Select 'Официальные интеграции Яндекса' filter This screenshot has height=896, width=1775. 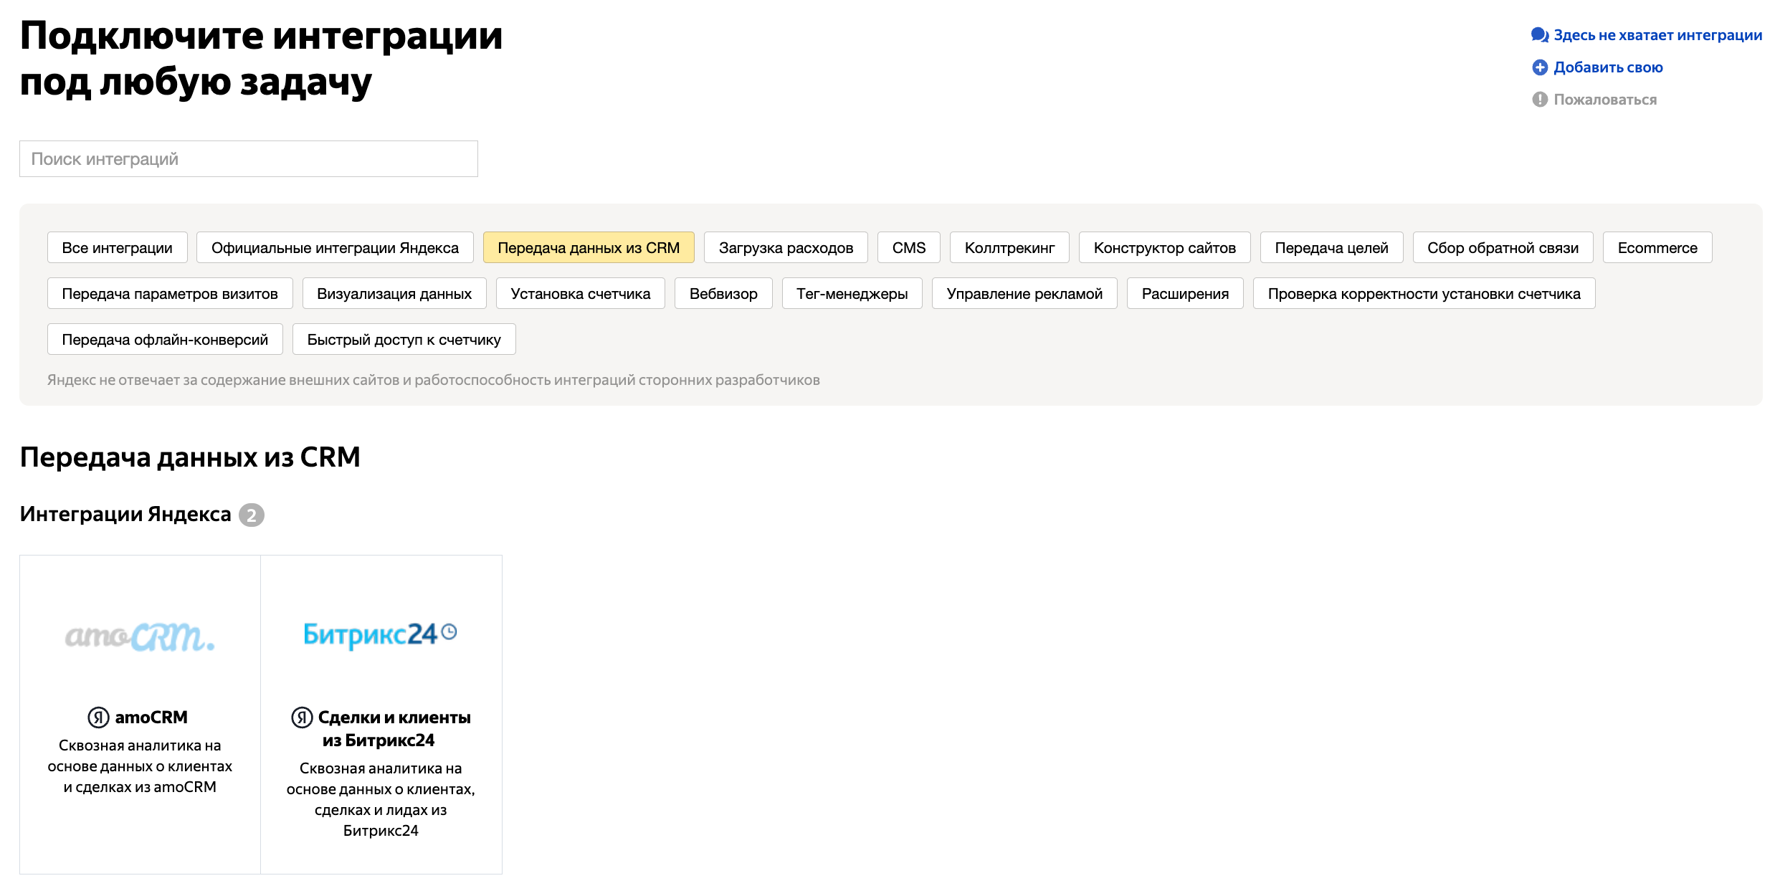(x=335, y=247)
